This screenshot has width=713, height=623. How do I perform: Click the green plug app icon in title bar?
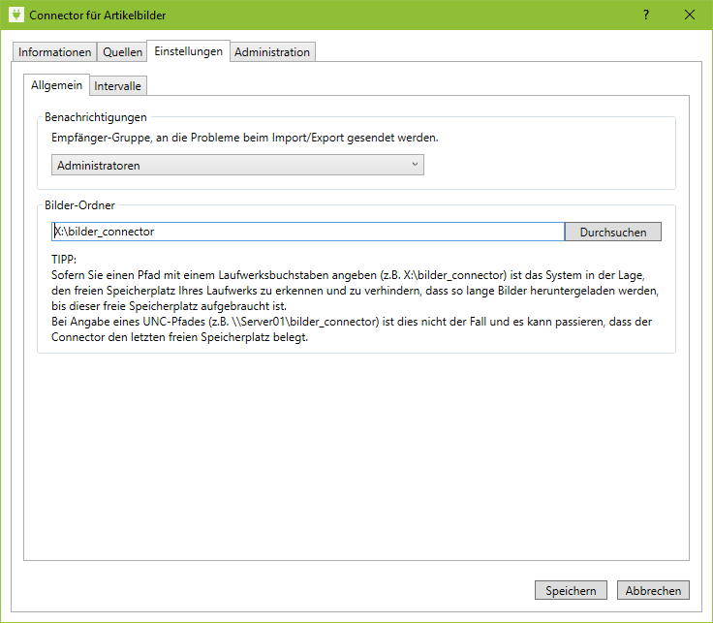[15, 16]
